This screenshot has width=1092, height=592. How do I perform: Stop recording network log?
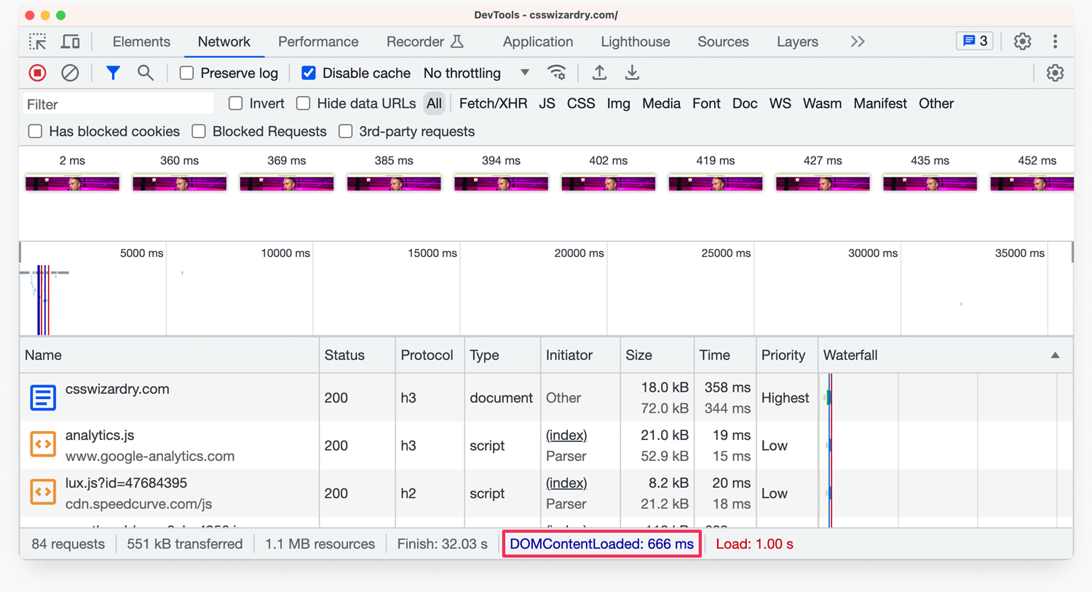[x=37, y=73]
